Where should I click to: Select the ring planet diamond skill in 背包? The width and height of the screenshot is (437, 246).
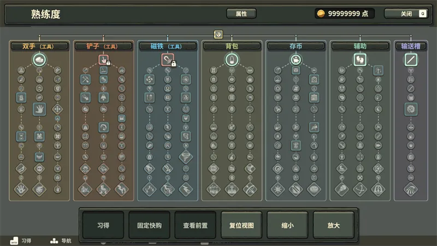pos(250,189)
